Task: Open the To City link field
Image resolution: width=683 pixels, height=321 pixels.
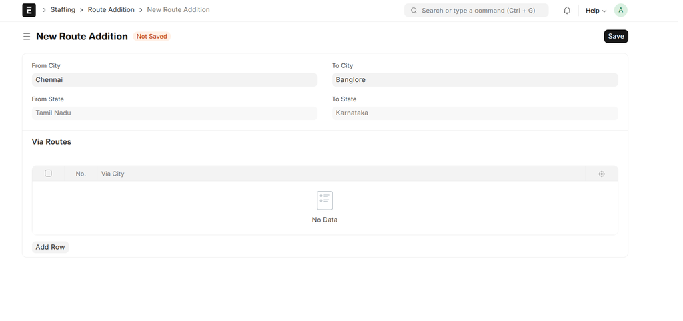Action: 475,80
